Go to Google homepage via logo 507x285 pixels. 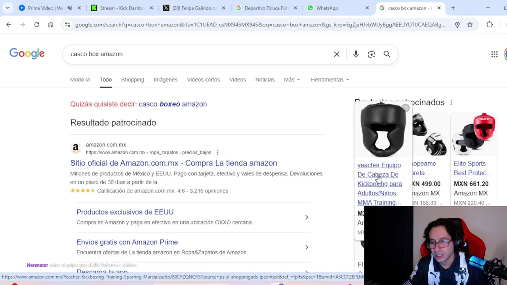tap(27, 54)
